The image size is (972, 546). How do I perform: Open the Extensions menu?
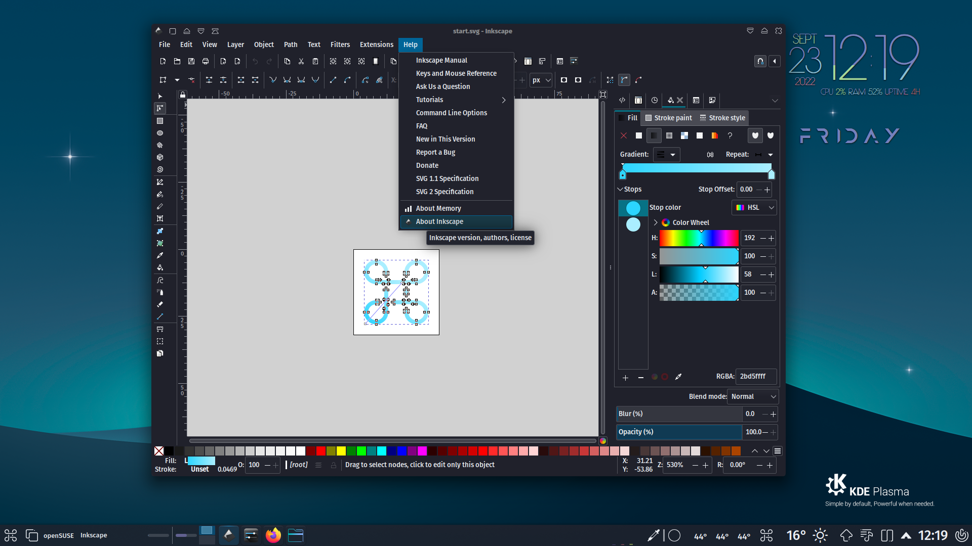pyautogui.click(x=377, y=44)
